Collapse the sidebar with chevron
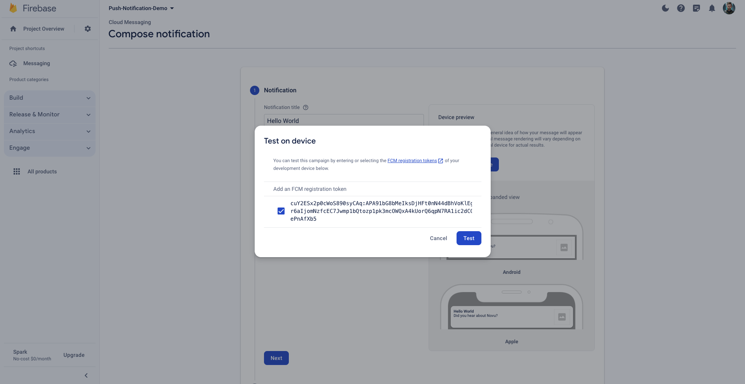 click(86, 375)
